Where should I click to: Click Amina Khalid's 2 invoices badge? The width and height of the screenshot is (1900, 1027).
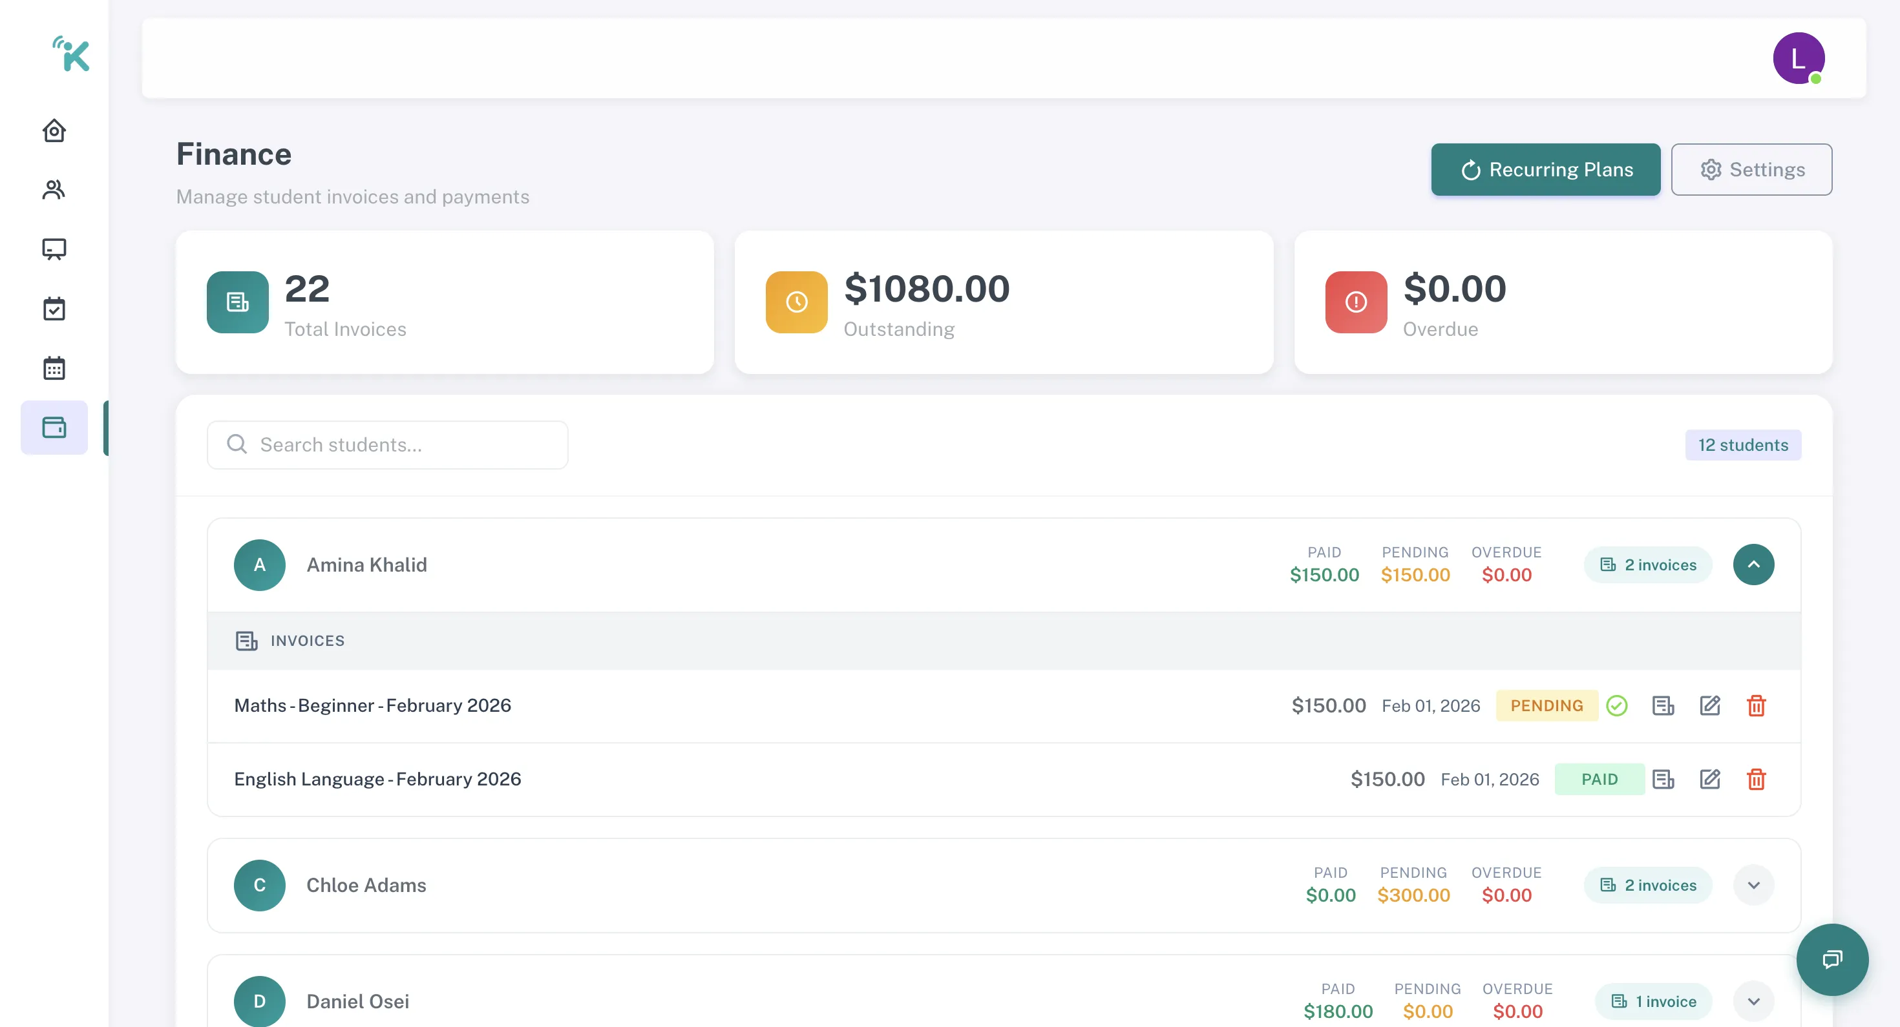(x=1647, y=565)
